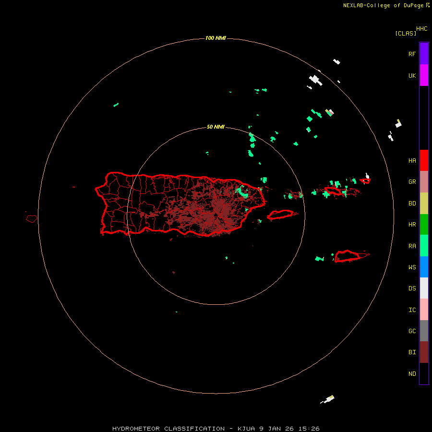Image resolution: width=432 pixels, height=432 pixels.
Task: Click the ND legend label
Action: click(x=412, y=374)
